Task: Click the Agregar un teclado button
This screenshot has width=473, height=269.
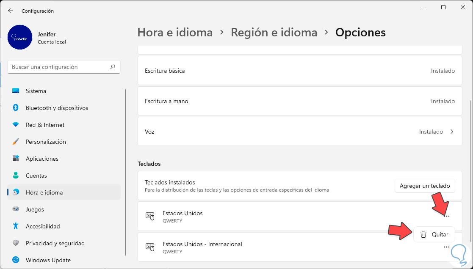Action: [425, 186]
